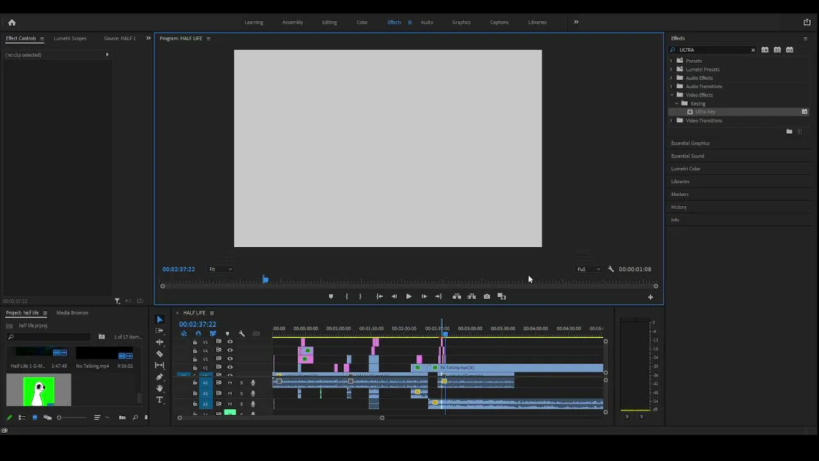Open Program monitor settings wrench
The image size is (819, 461).
pyautogui.click(x=610, y=270)
